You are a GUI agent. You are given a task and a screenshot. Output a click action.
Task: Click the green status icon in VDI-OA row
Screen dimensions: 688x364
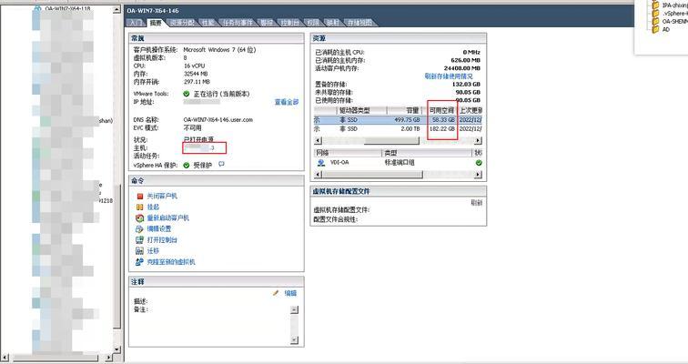pyautogui.click(x=479, y=163)
